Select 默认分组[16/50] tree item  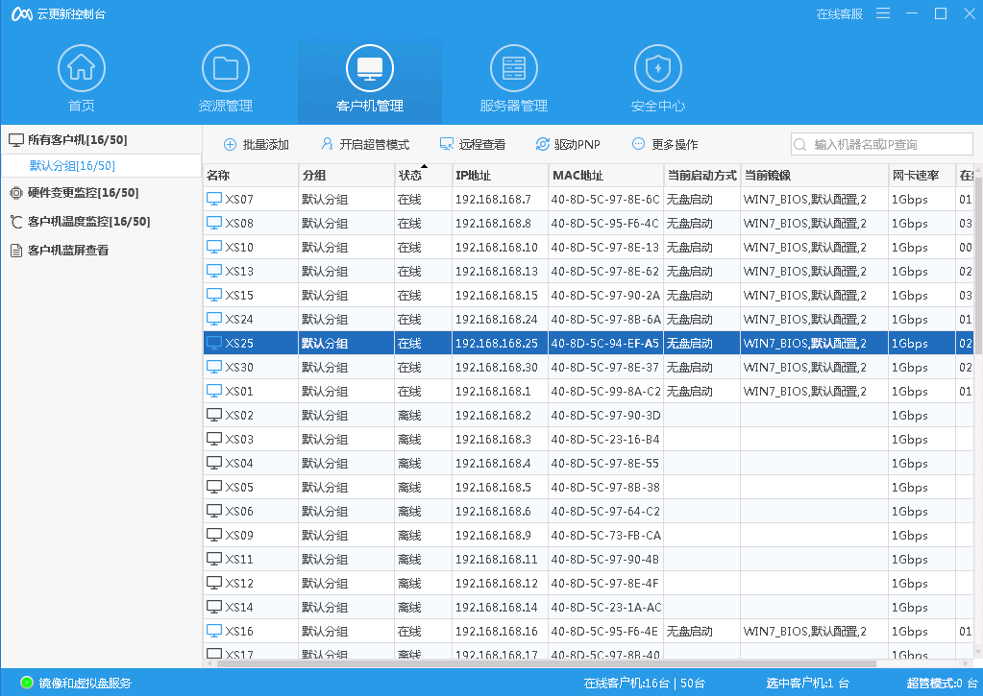[x=73, y=166]
